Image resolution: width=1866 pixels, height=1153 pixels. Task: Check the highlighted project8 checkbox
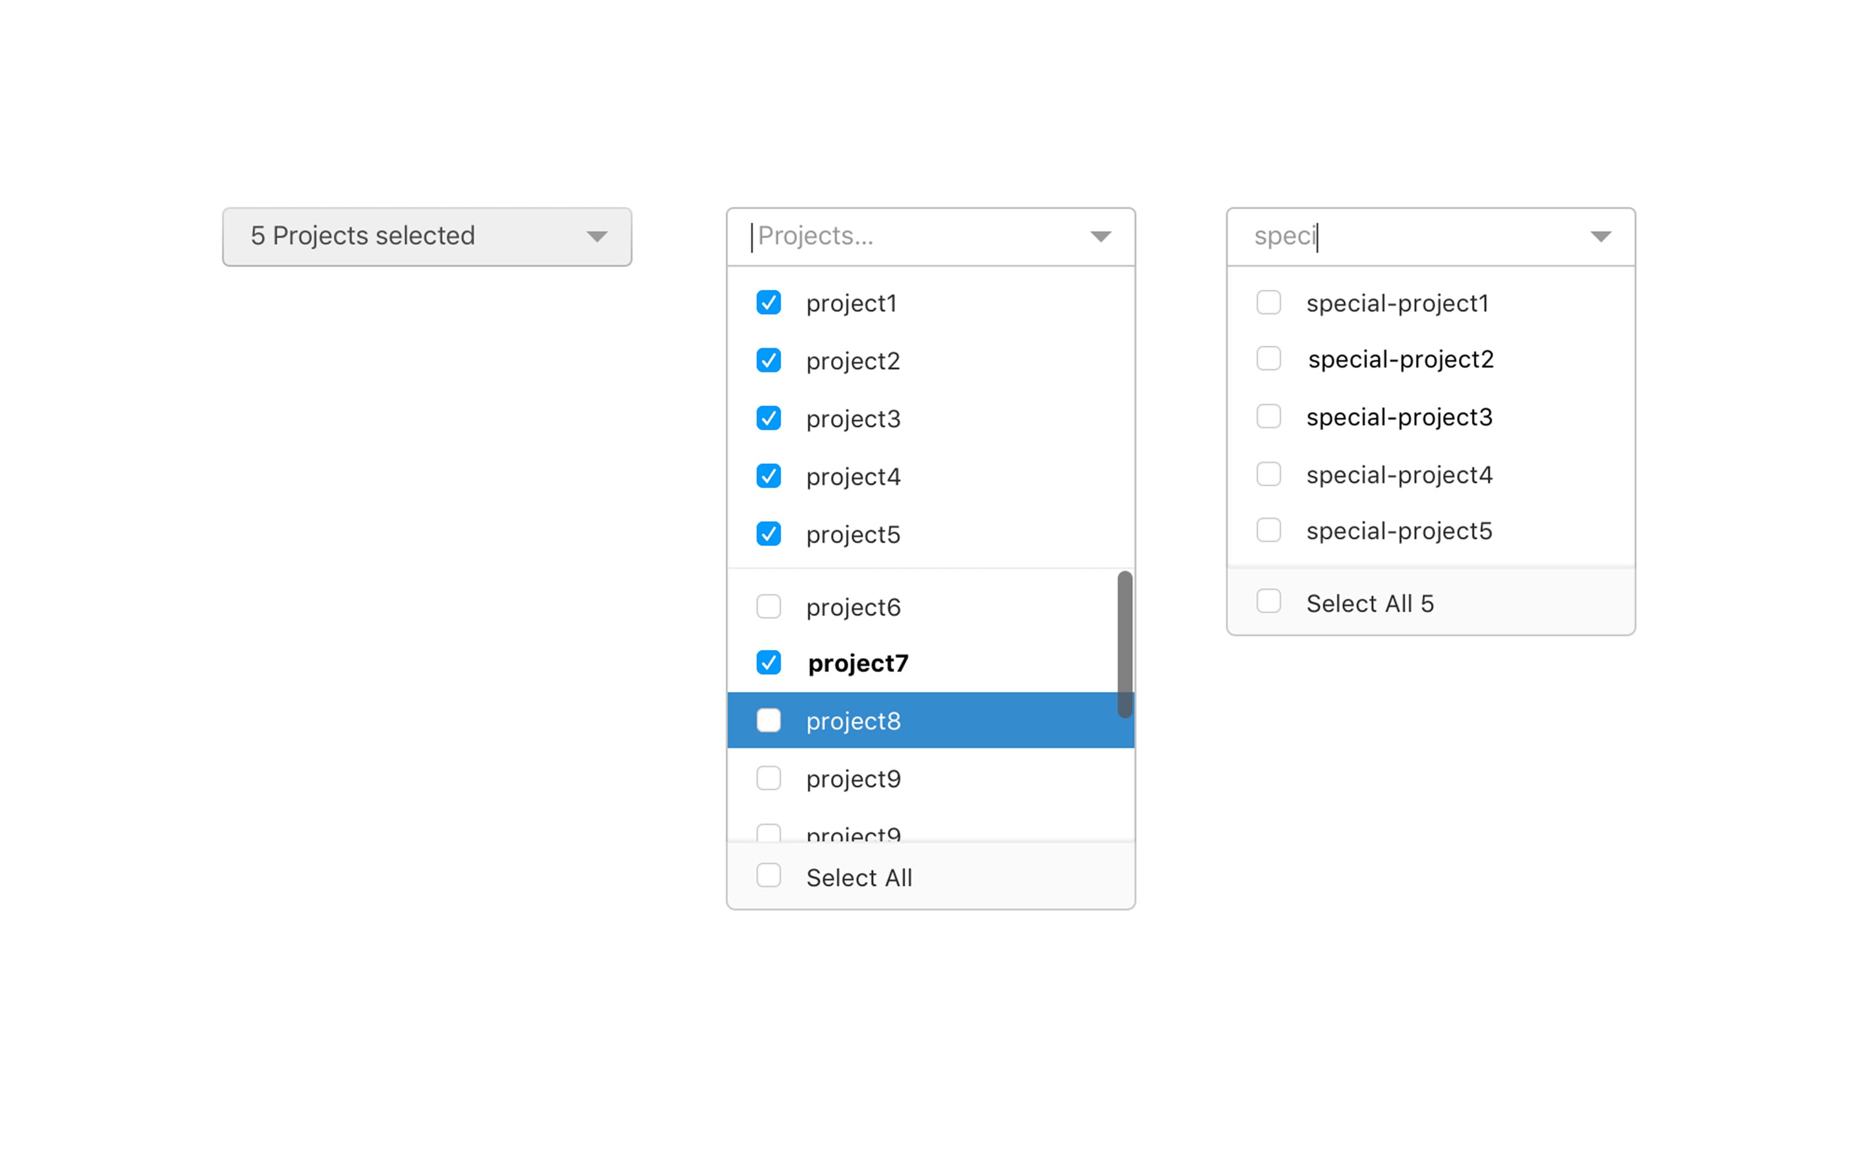pos(769,720)
